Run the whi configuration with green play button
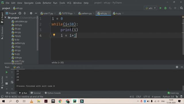The width and height of the screenshot is (184, 104). click(x=160, y=8)
